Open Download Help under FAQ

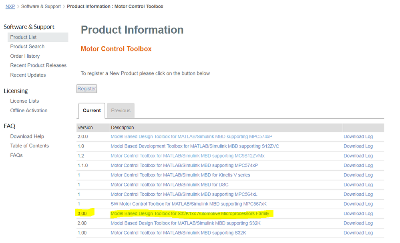pos(27,136)
